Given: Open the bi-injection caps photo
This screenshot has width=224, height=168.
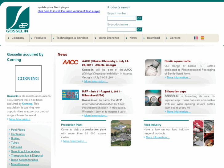Looking at the screenshot, I should (153, 98).
